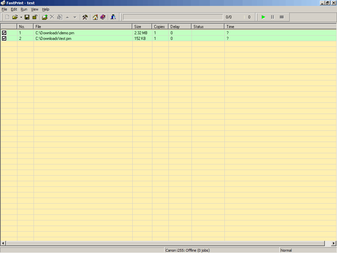The width and height of the screenshot is (337, 253).
Task: Click the Home page house icon
Action: (95, 17)
